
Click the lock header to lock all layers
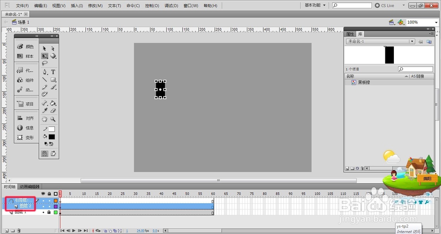coord(49,194)
